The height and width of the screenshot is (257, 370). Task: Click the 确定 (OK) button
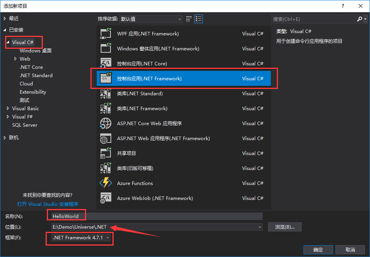(318, 250)
